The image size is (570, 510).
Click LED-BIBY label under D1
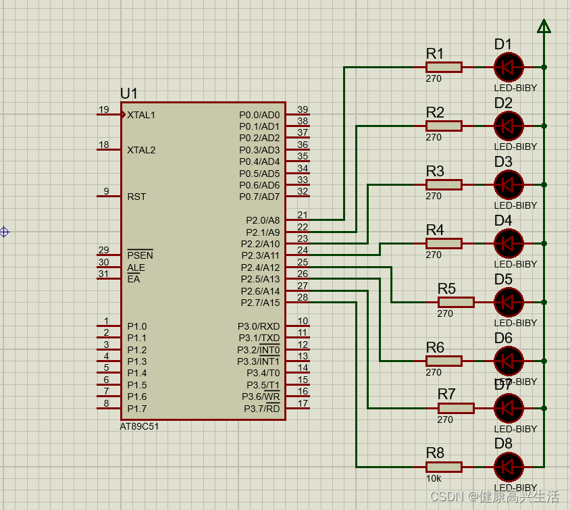coord(515,88)
